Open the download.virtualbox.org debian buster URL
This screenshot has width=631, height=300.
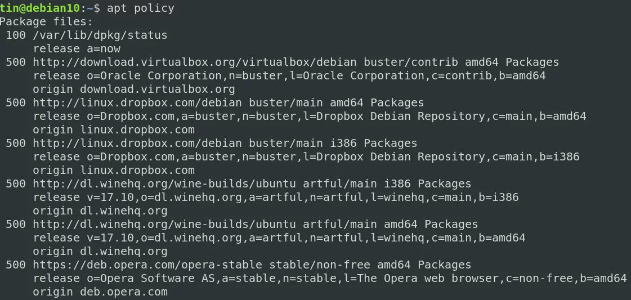(x=195, y=62)
